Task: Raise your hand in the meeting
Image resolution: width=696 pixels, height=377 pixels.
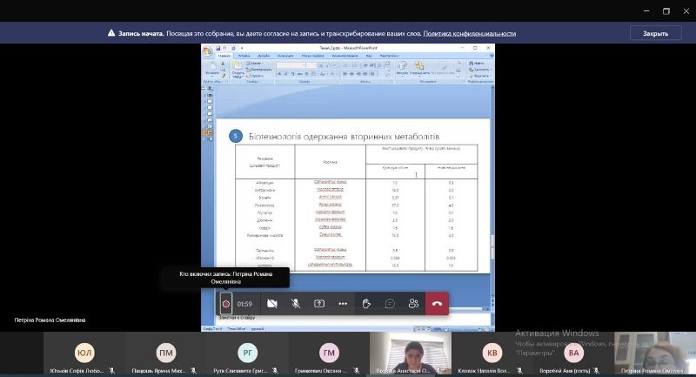Action: coord(366,304)
